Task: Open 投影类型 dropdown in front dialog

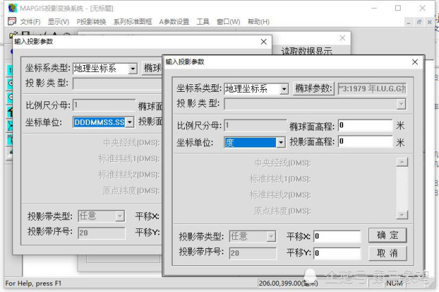Action: [401, 104]
